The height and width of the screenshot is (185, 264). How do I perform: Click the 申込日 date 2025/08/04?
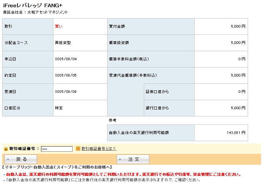coord(66,59)
